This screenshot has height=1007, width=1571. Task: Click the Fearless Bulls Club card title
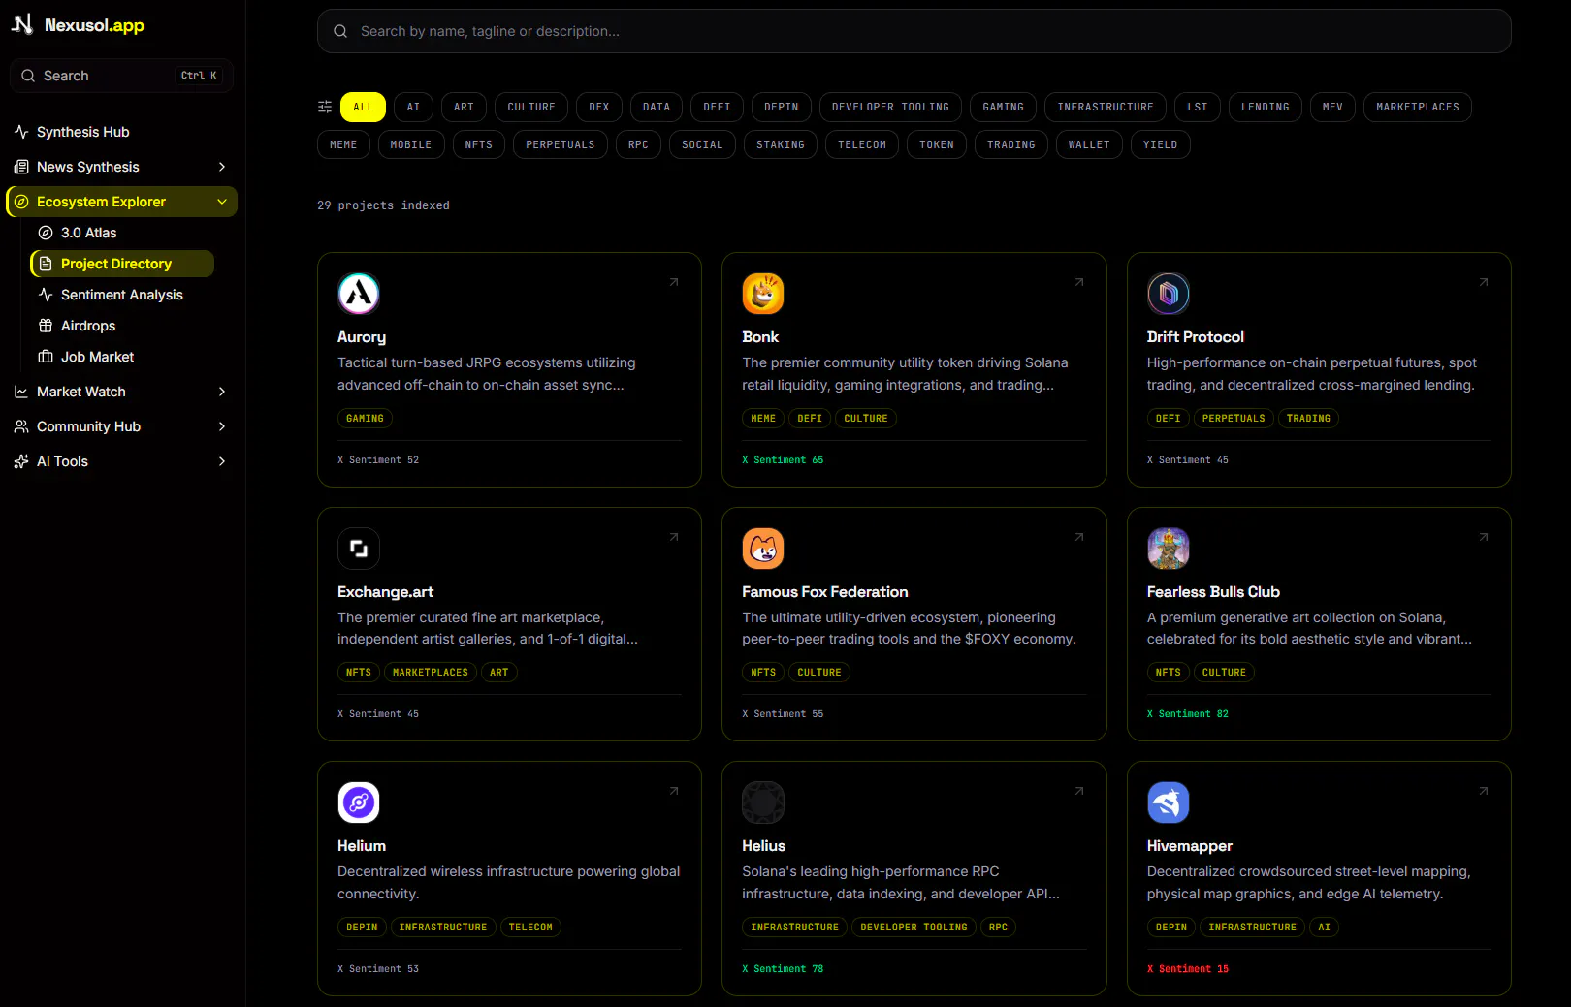(1213, 592)
